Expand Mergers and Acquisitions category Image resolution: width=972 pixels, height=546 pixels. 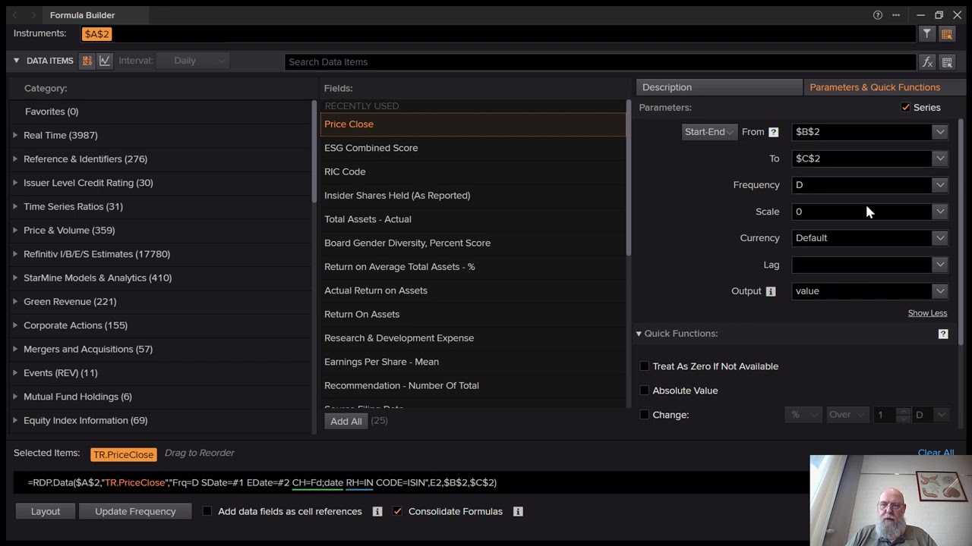click(15, 349)
